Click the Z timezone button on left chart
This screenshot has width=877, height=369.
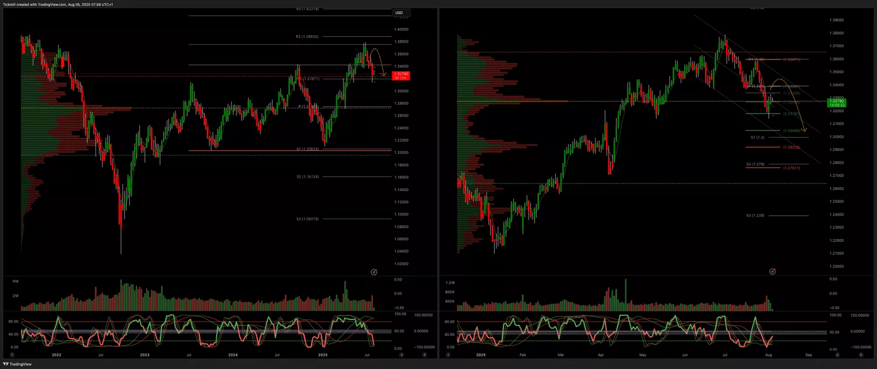[x=12, y=354]
